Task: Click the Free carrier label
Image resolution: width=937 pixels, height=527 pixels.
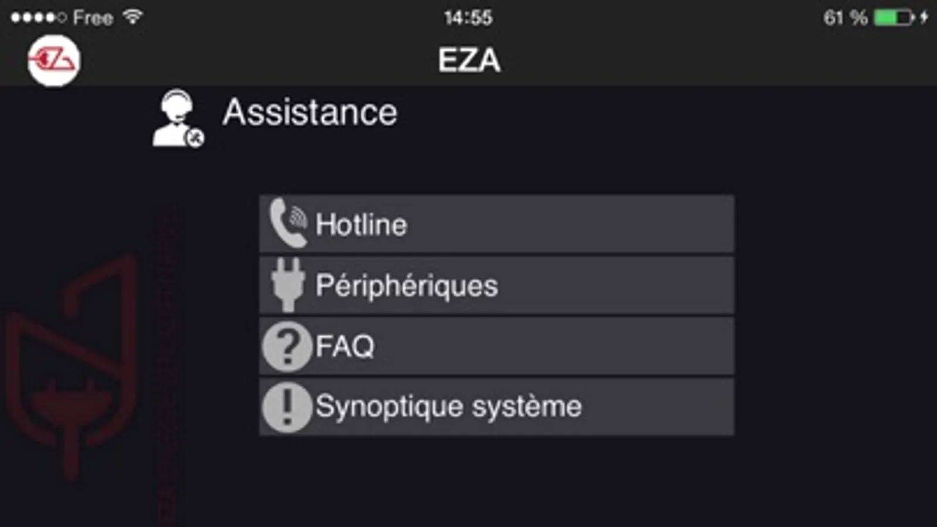Action: [93, 18]
